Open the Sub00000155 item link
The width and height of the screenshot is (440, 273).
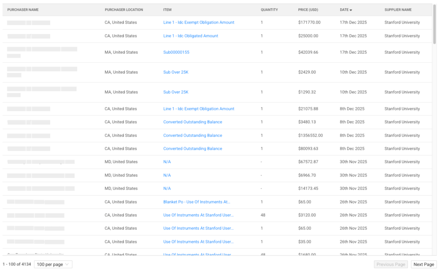click(x=176, y=52)
